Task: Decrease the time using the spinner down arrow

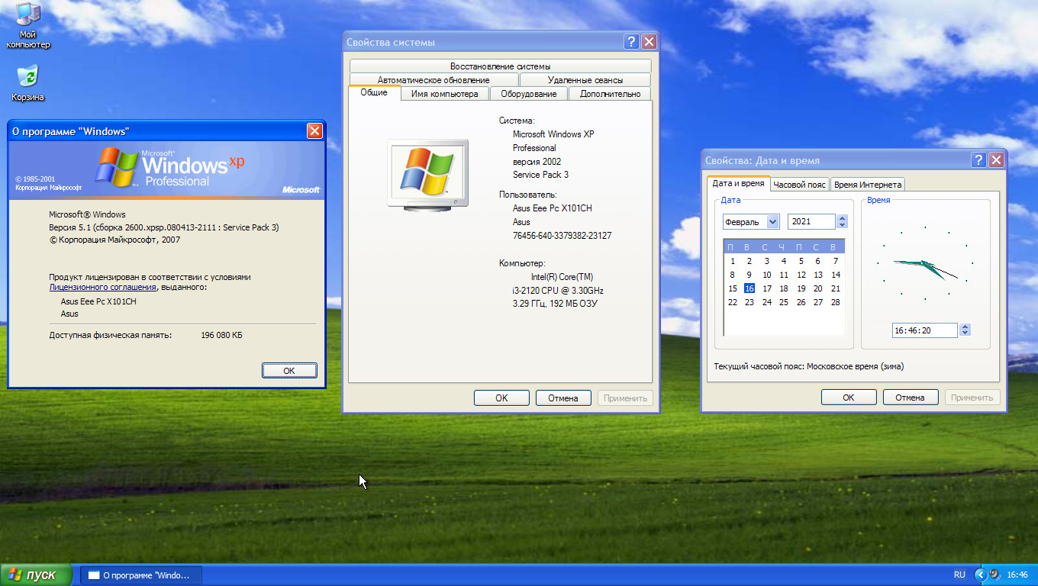Action: point(965,333)
